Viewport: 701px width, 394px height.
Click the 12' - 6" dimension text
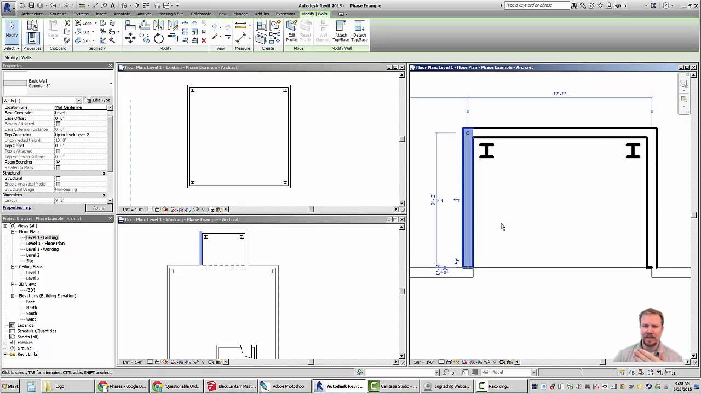559,94
